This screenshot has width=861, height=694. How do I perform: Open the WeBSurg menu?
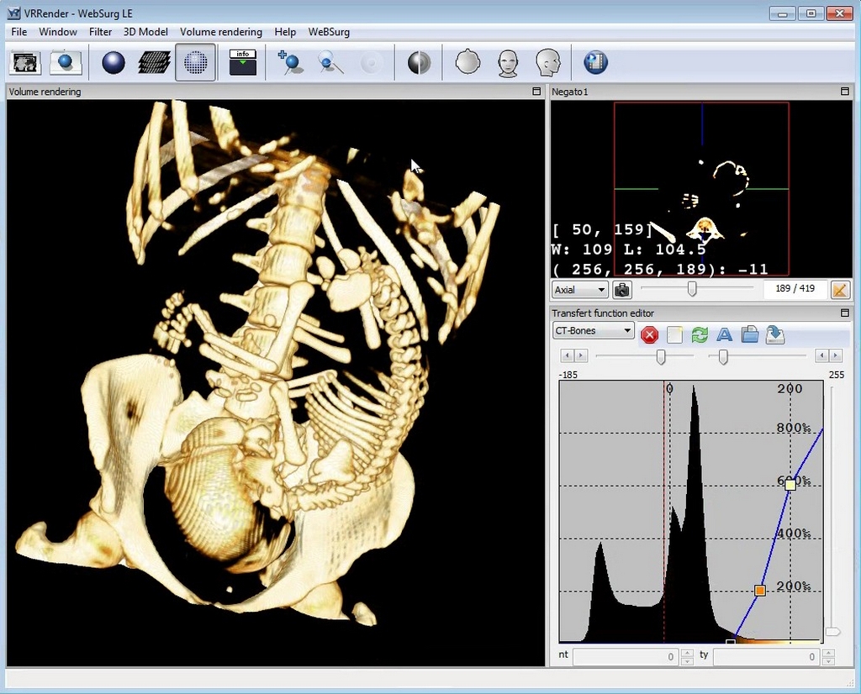click(x=329, y=32)
